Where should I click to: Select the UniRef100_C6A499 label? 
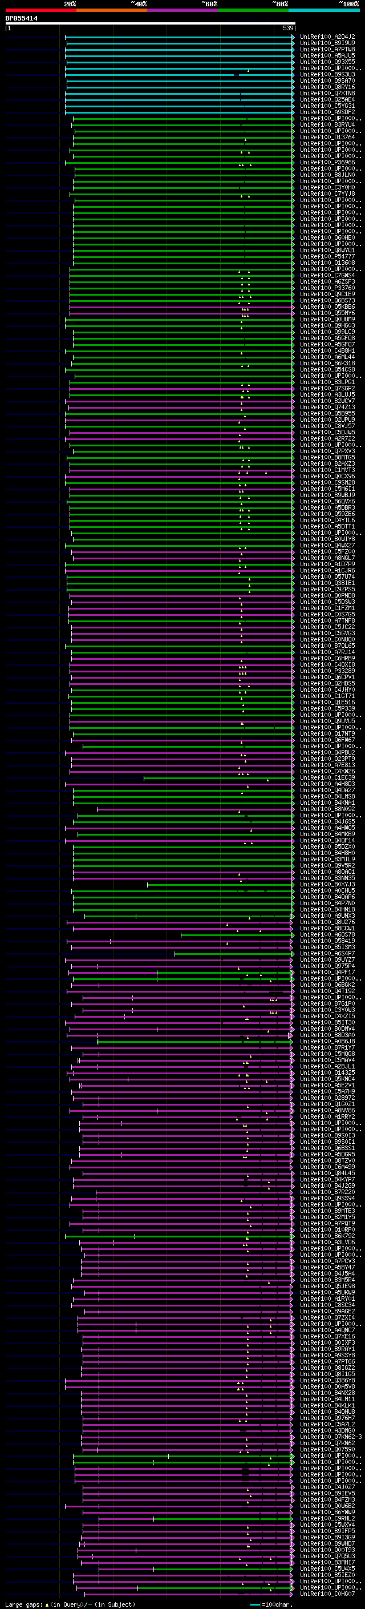(327, 1167)
